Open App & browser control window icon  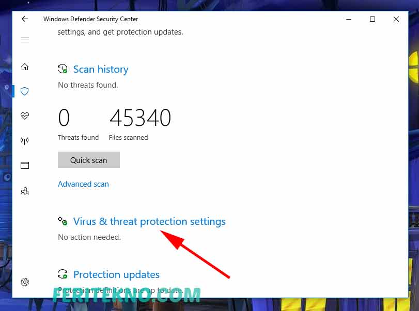25,165
